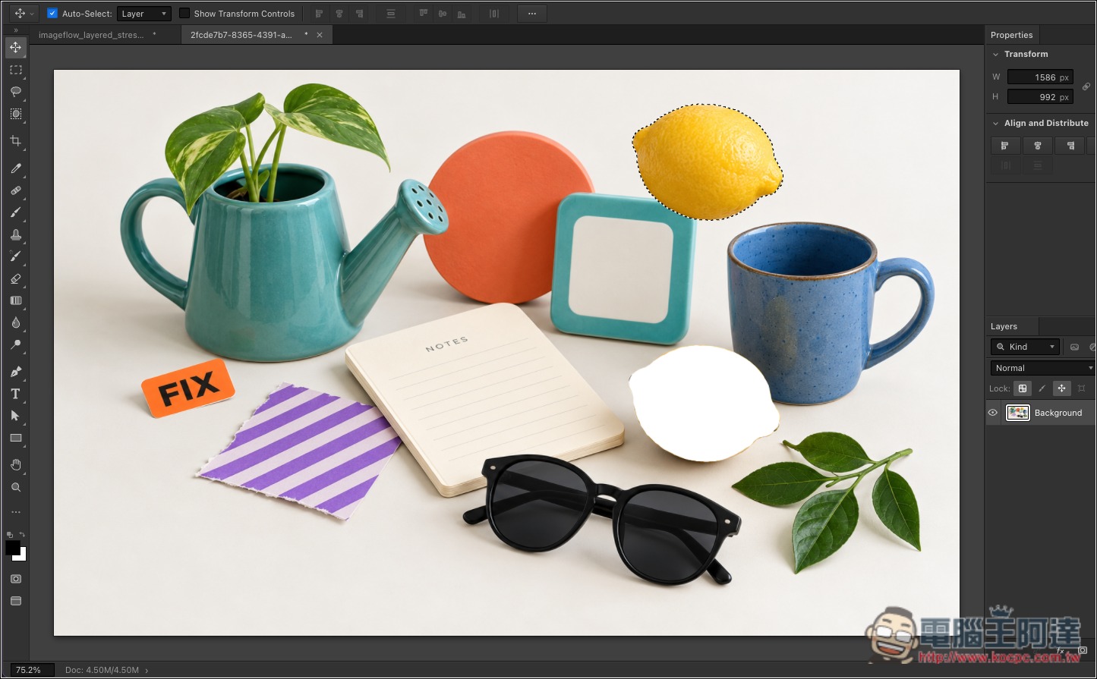Click the more options ellipsis in options bar

point(531,14)
